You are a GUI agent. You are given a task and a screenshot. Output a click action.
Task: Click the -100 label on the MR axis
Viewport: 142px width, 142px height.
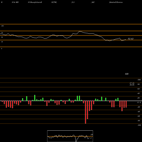tap(139, 125)
